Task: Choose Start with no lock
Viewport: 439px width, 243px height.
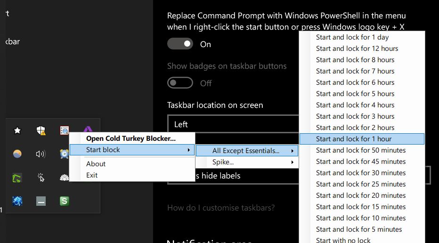Action: pos(362,239)
